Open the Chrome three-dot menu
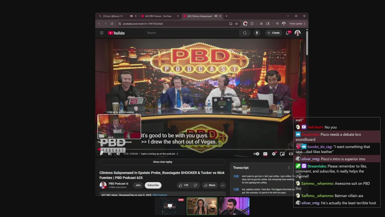Screen dimensions: 385x217 pyautogui.click(x=304, y=24)
